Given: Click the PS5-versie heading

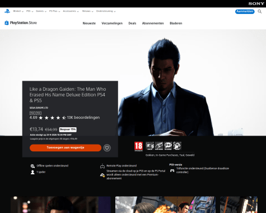Looking at the screenshot, I should 176,165.
